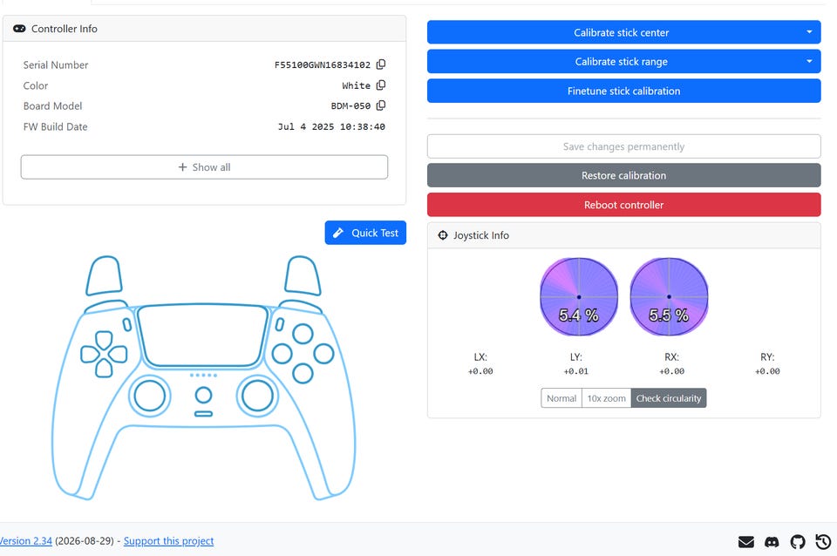Click the right analog stick on controller diagram
837x556 pixels.
click(257, 396)
